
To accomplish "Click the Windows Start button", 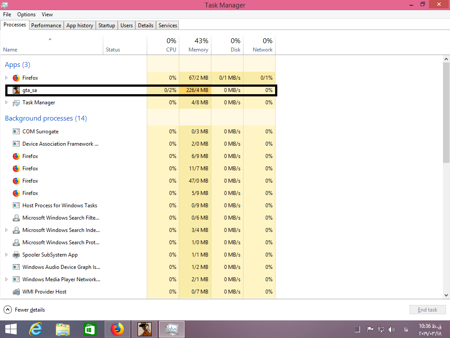I will coord(11,329).
